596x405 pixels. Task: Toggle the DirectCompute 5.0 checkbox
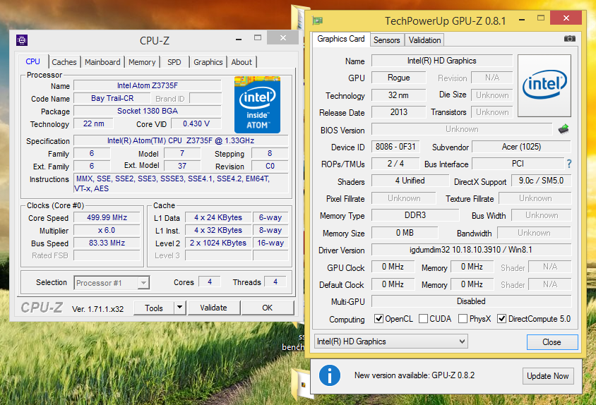pyautogui.click(x=502, y=318)
